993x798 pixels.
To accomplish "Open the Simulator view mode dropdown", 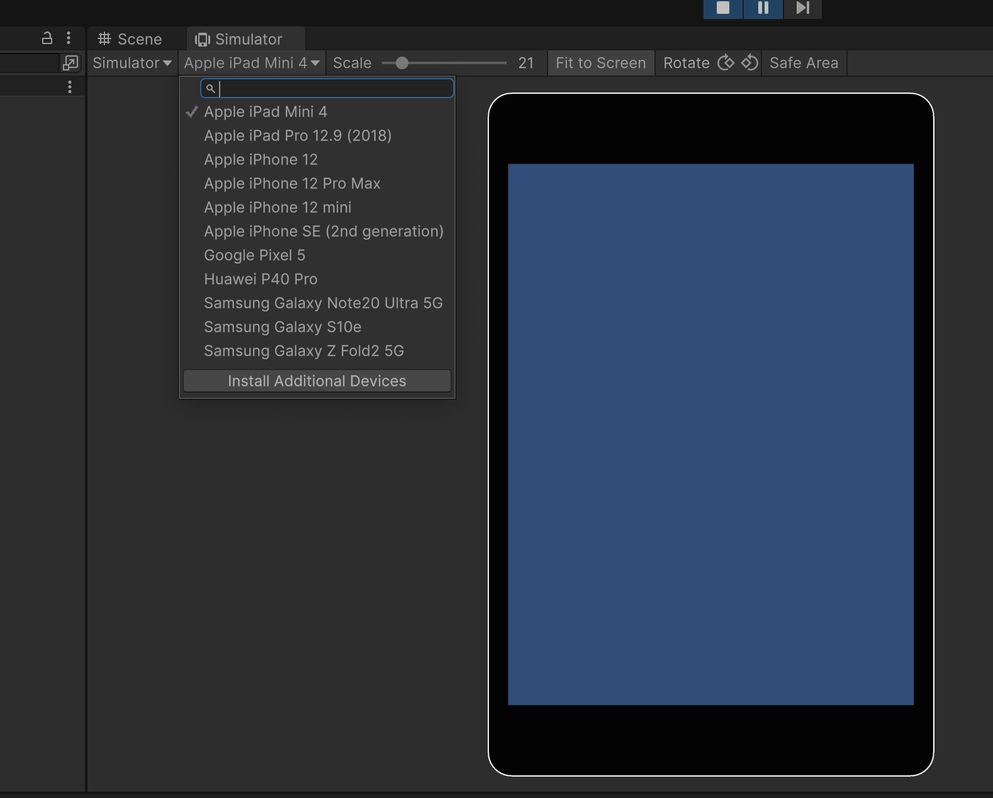I will (x=132, y=63).
